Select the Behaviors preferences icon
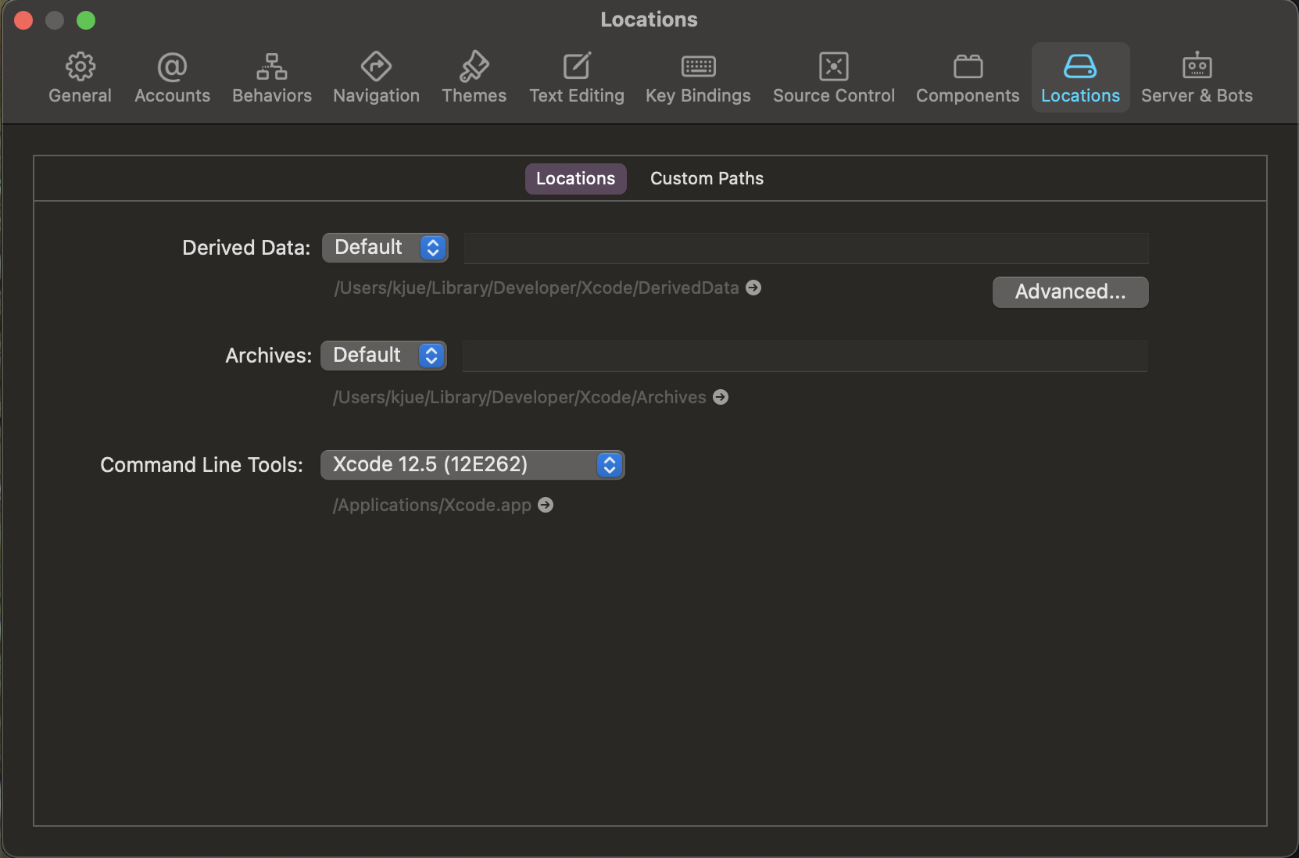 (271, 76)
